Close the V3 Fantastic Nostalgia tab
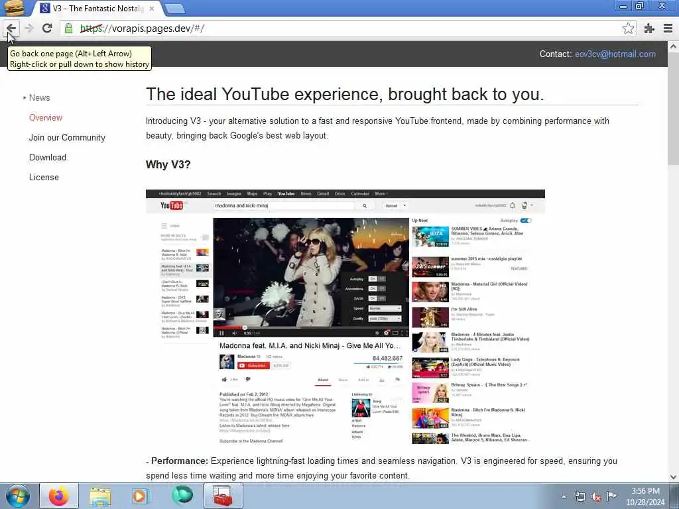679x509 pixels. click(152, 9)
